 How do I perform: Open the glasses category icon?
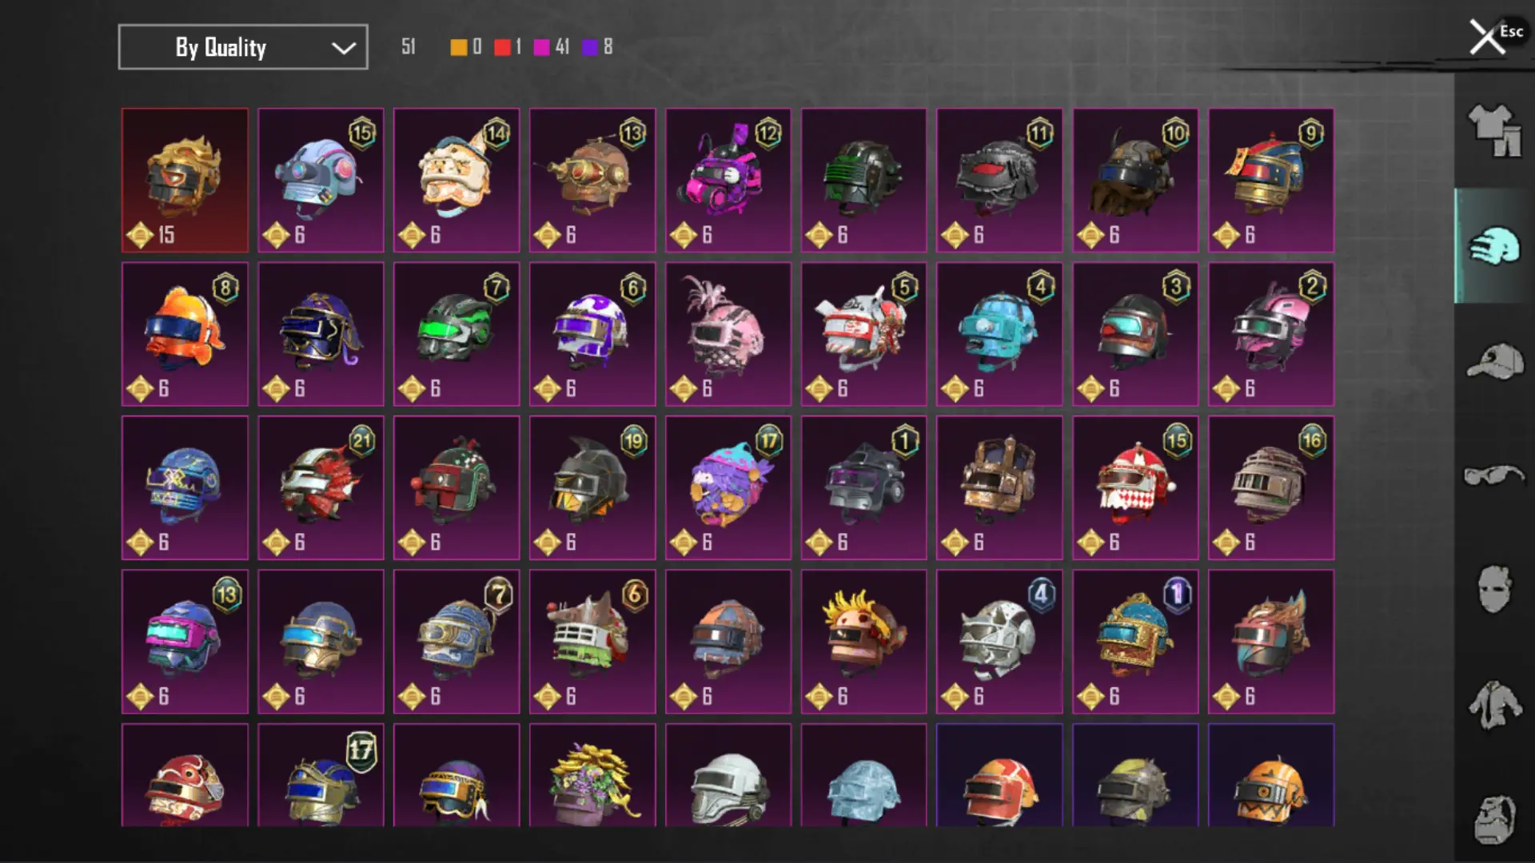pos(1493,475)
